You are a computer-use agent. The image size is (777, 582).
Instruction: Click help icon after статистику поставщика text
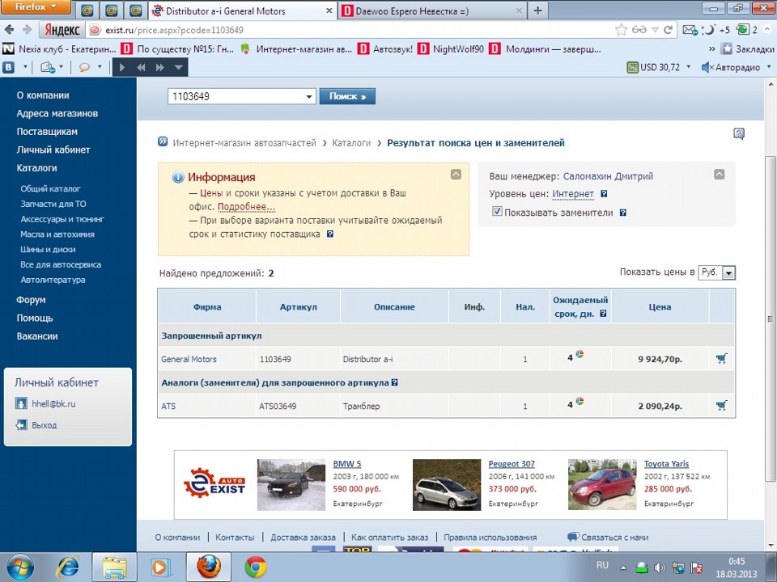330,234
